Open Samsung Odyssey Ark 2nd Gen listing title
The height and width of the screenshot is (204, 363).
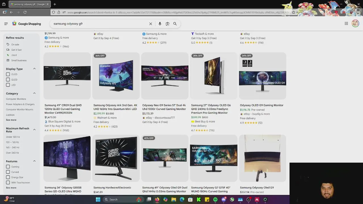[x=115, y=107]
